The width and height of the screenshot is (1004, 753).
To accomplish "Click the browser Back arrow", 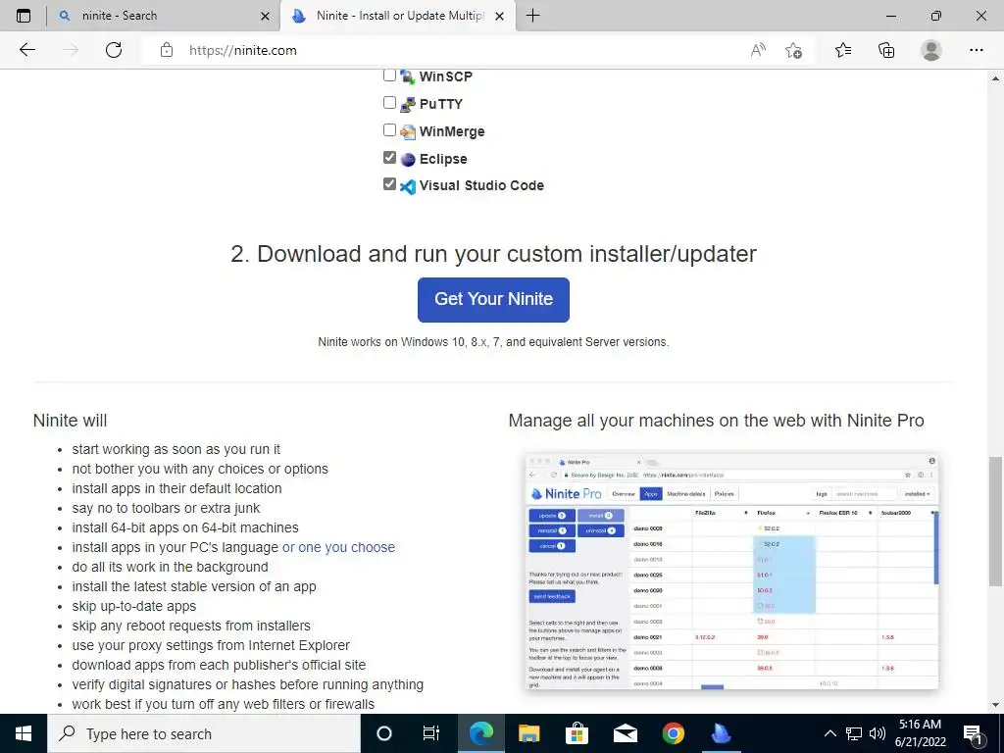I will (x=26, y=50).
